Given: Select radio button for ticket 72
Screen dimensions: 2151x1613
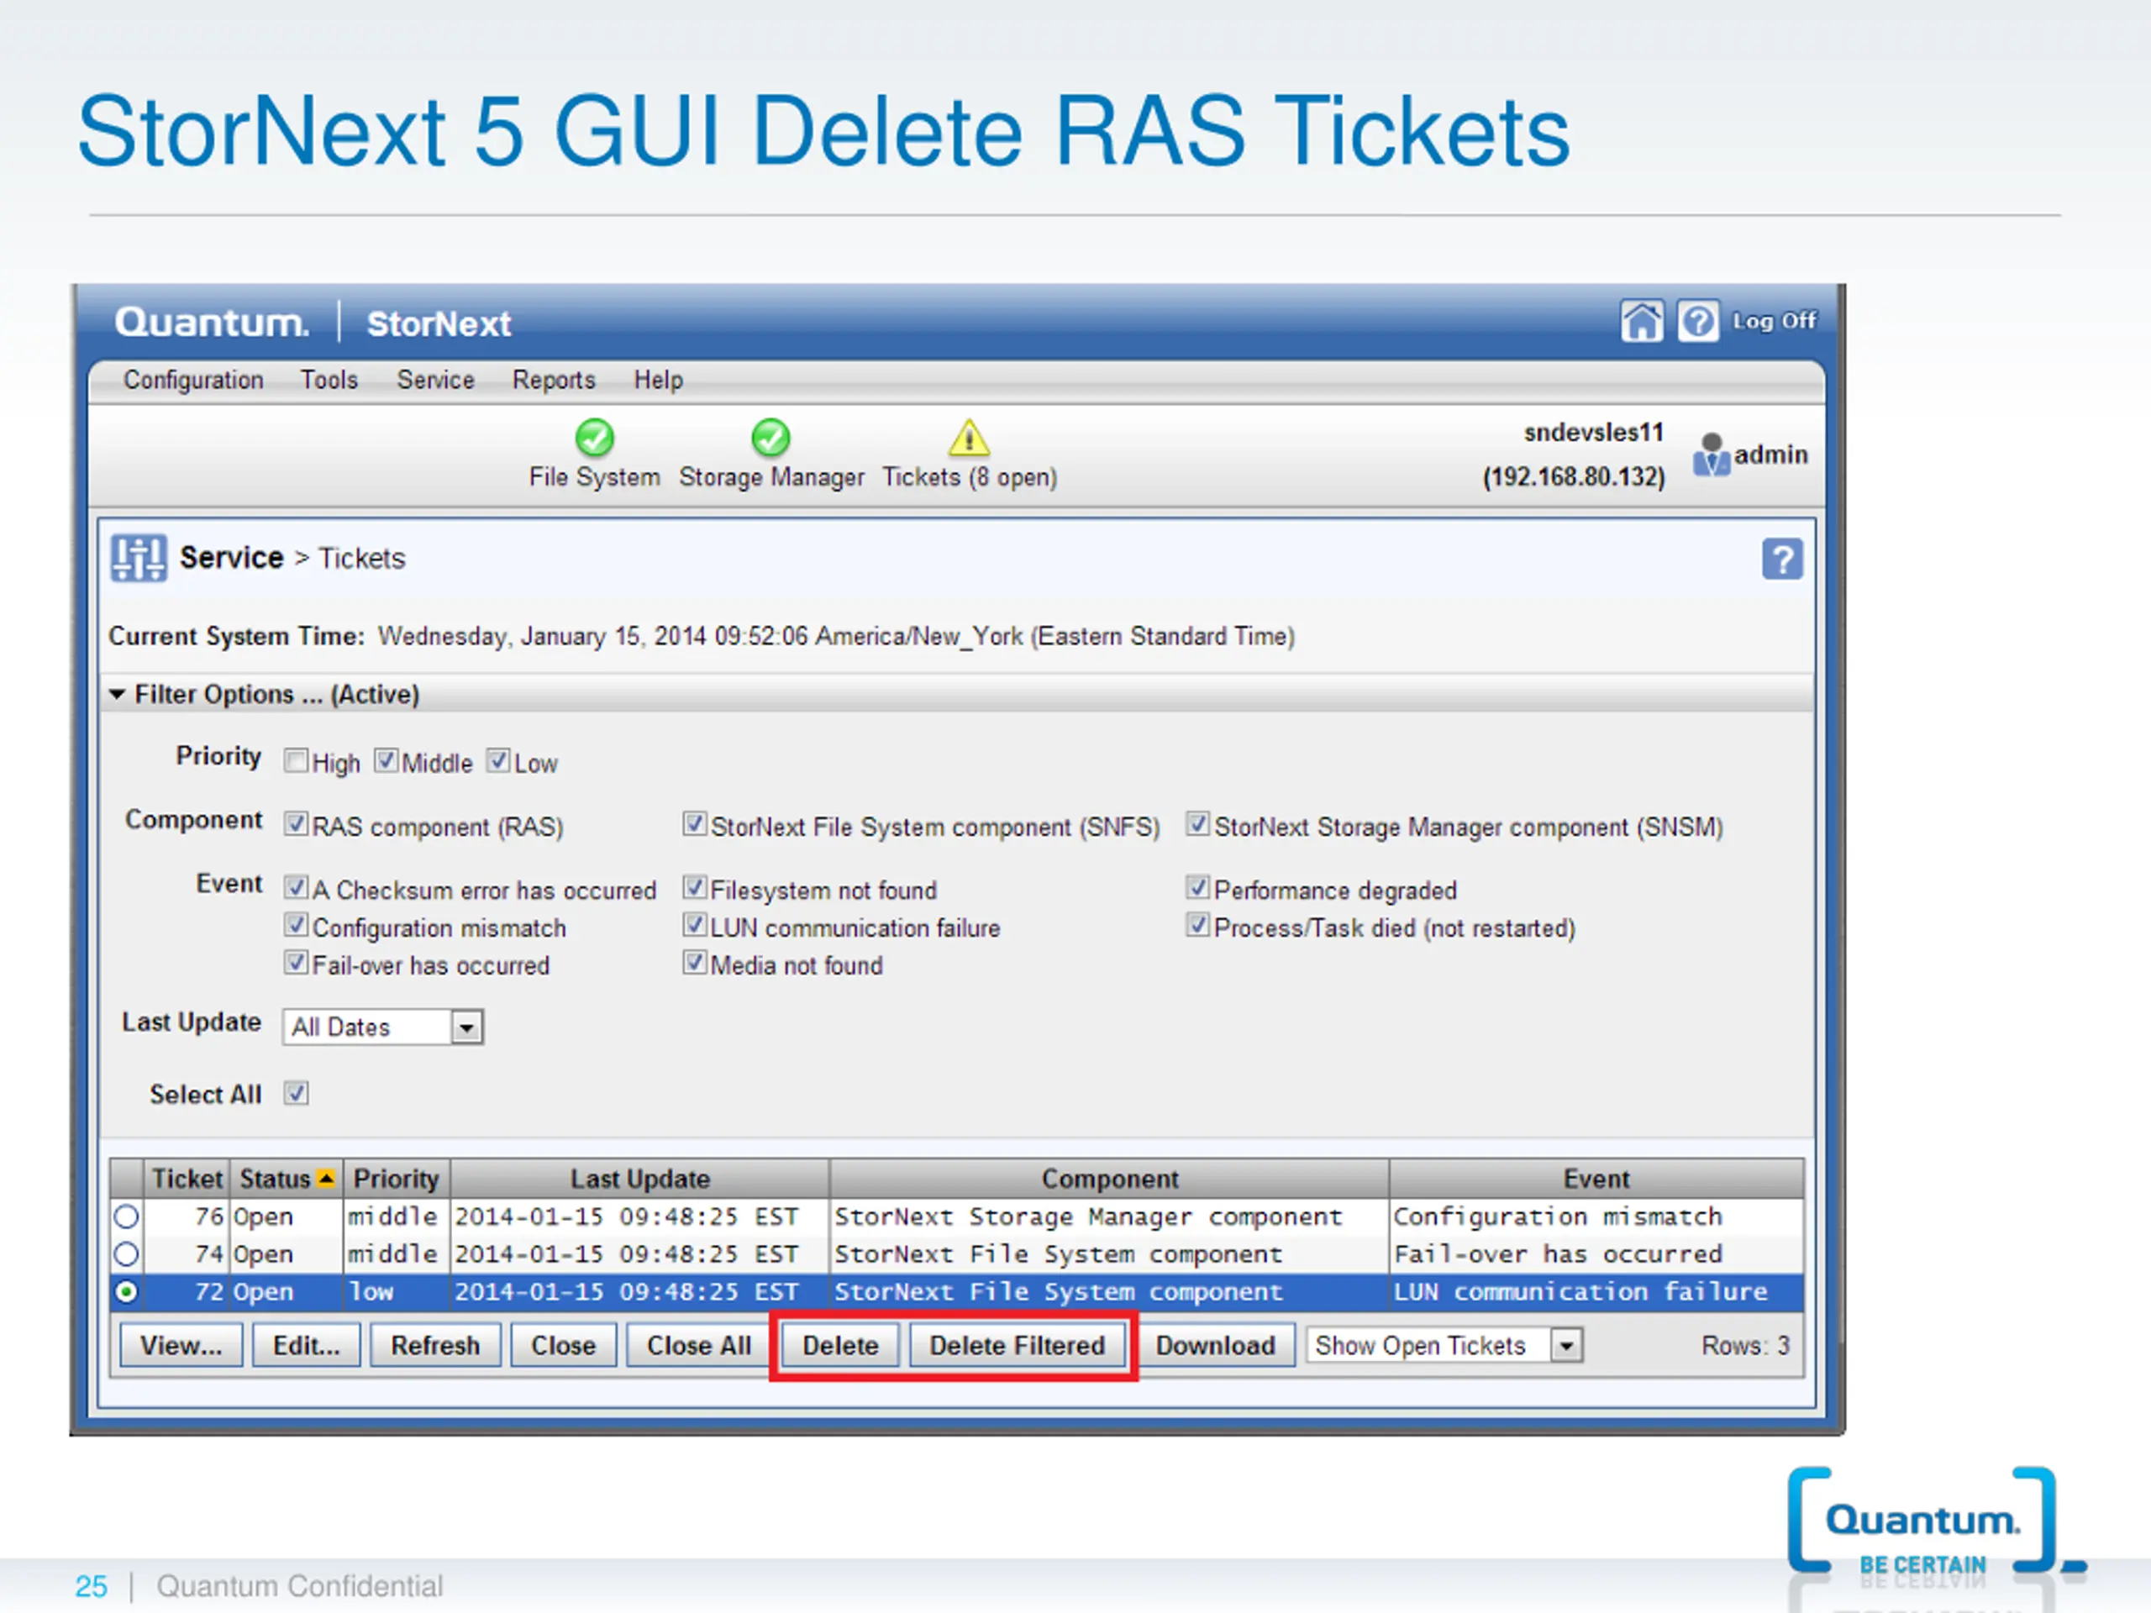Looking at the screenshot, I should tap(126, 1292).
